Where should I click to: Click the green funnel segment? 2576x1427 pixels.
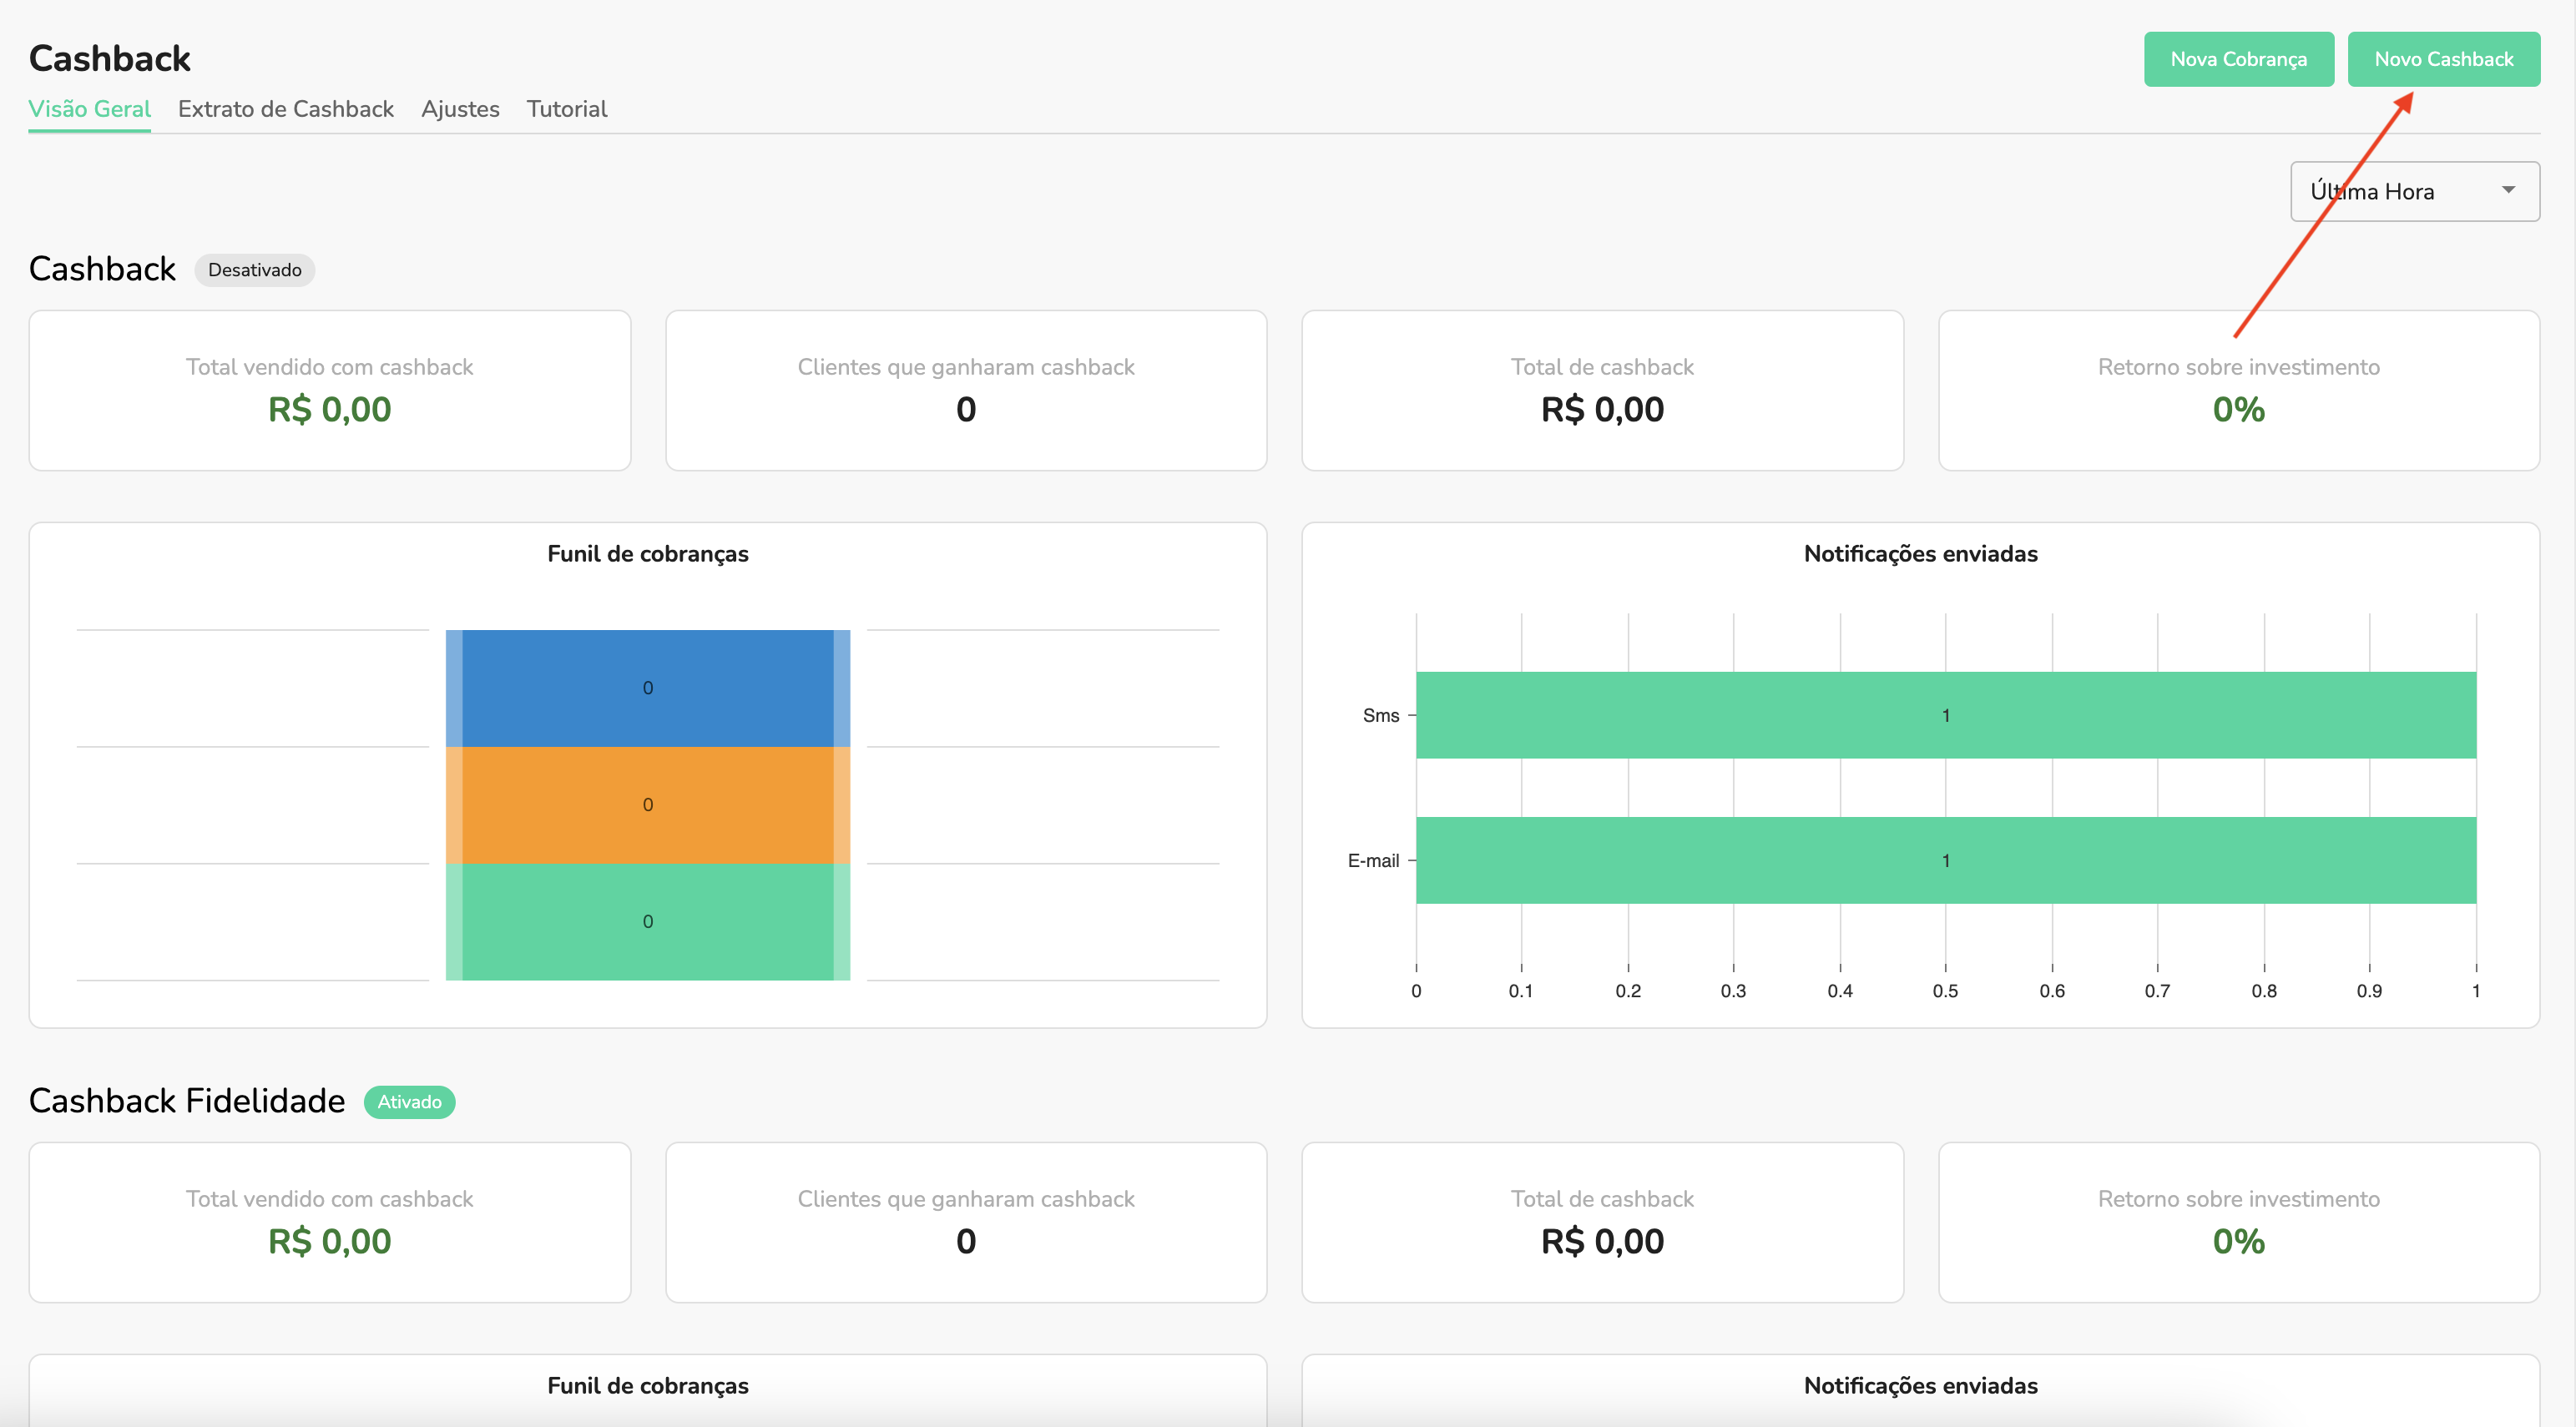(x=647, y=921)
